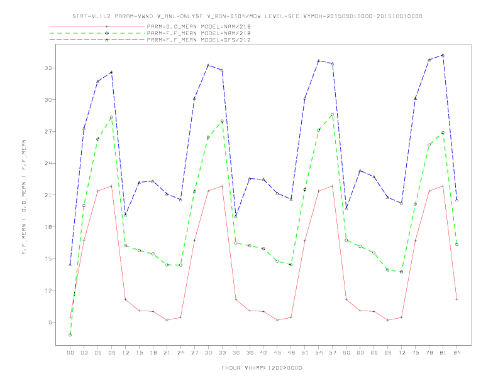
Task: Click x-axis label FHOUR VHHMM:1200>0000
Action: (x=262, y=368)
